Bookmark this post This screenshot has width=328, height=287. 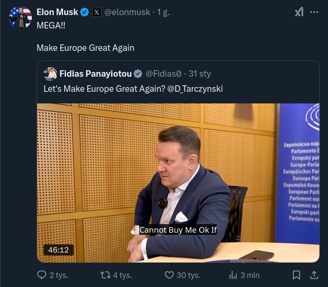297,275
